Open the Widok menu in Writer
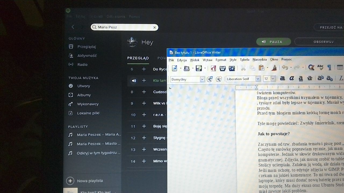The width and height of the screenshot is (344, 193). coord(195,60)
